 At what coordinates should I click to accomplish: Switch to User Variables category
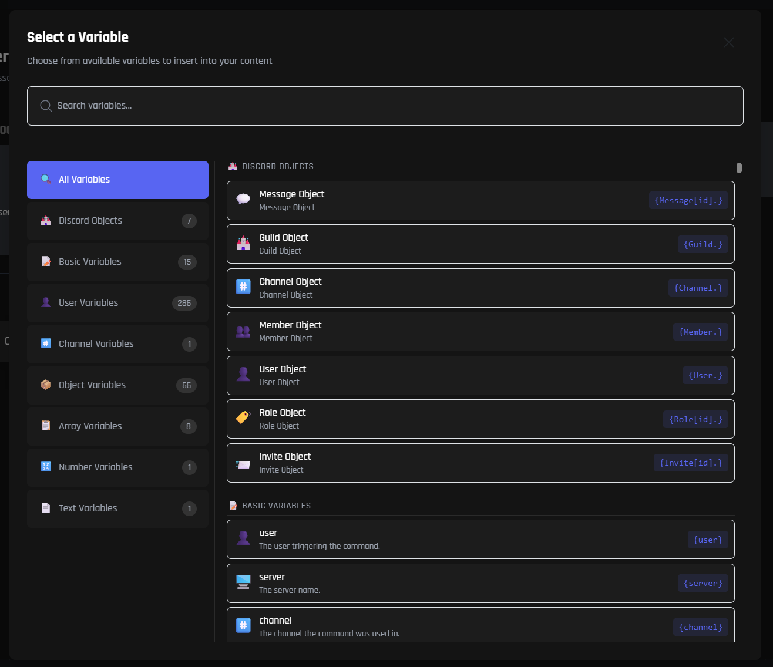point(117,303)
